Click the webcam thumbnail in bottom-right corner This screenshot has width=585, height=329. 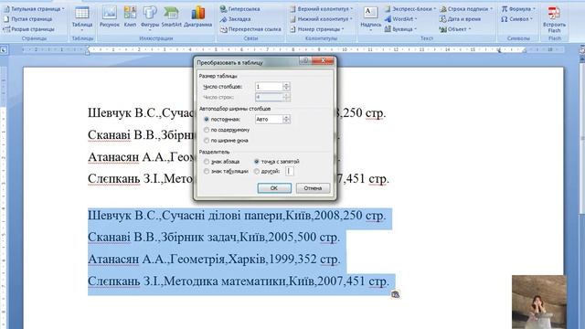tap(539, 302)
